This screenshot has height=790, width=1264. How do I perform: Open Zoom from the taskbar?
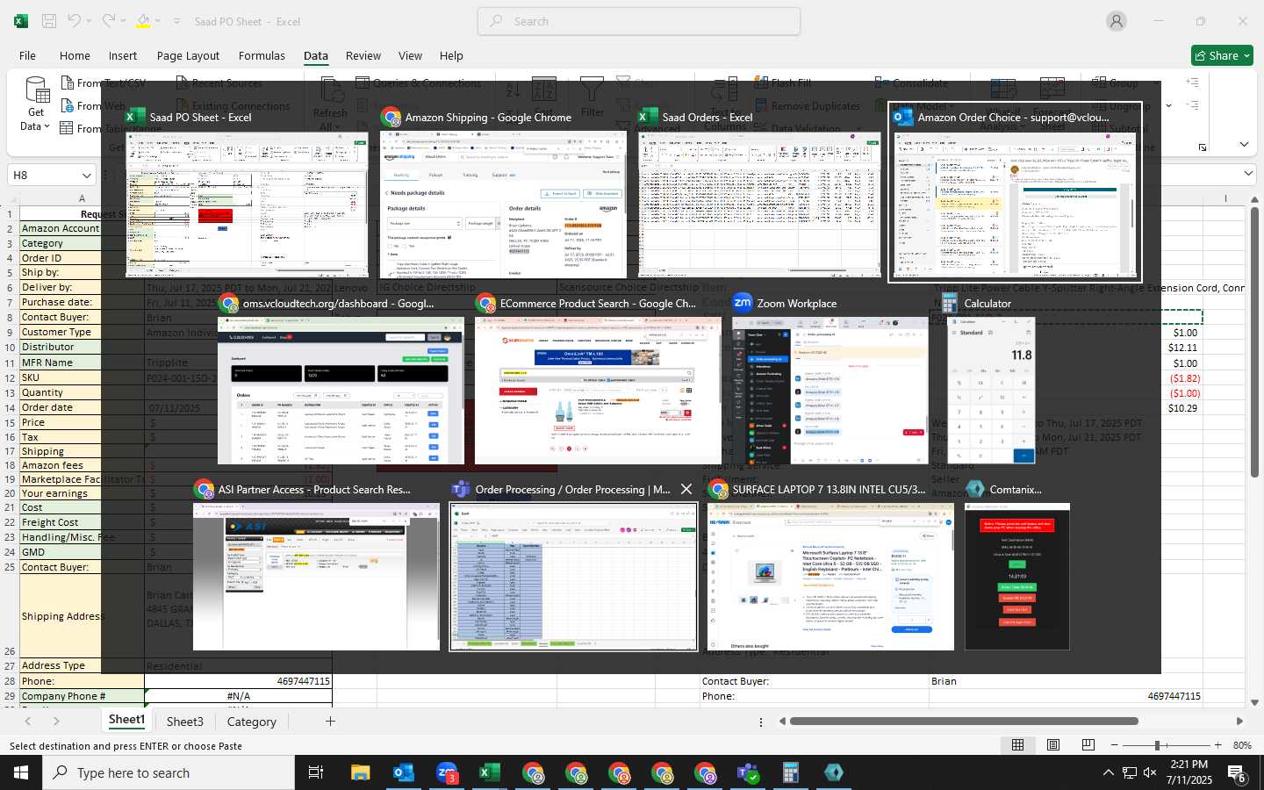(x=447, y=772)
